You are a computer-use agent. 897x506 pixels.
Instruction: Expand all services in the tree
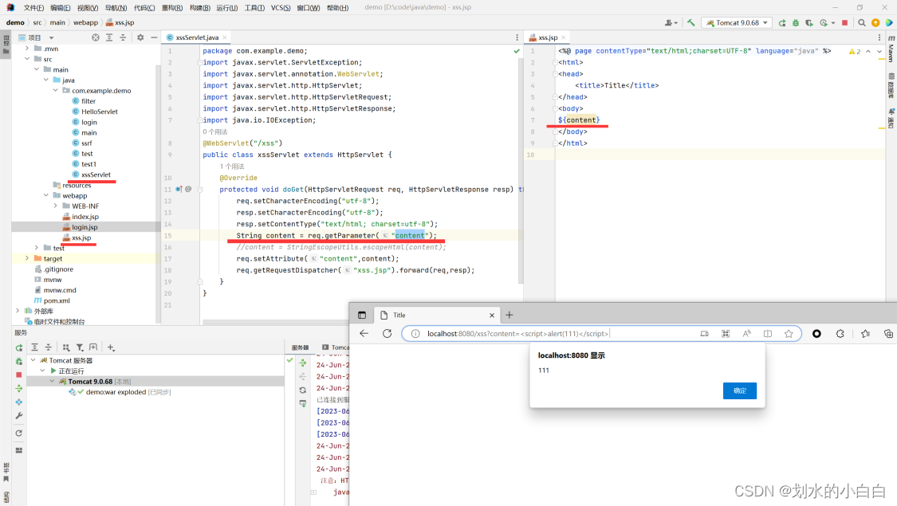point(34,347)
